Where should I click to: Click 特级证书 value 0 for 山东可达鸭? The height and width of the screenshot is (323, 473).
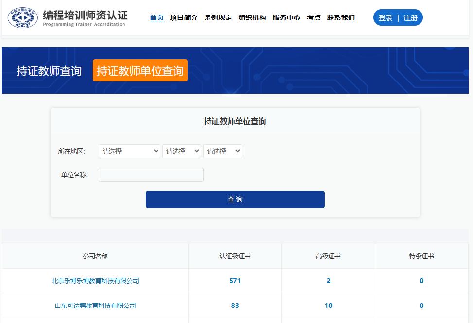click(x=421, y=306)
